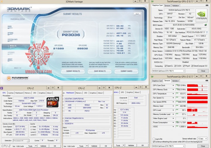Enable the Log to file checkbox
The image size is (211, 148).
[154, 139]
